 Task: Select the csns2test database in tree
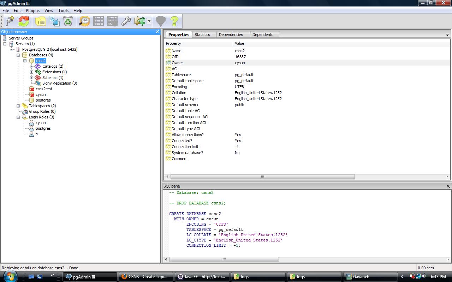coord(44,89)
